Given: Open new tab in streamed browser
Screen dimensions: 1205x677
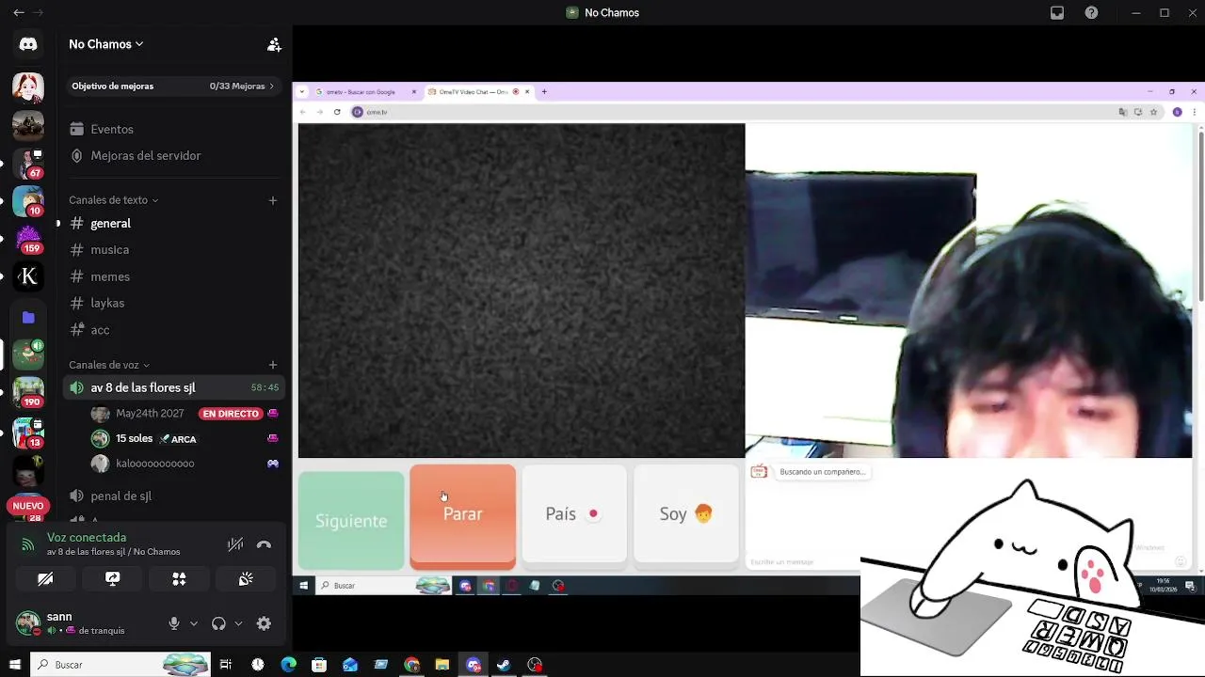Looking at the screenshot, I should click(x=544, y=92).
